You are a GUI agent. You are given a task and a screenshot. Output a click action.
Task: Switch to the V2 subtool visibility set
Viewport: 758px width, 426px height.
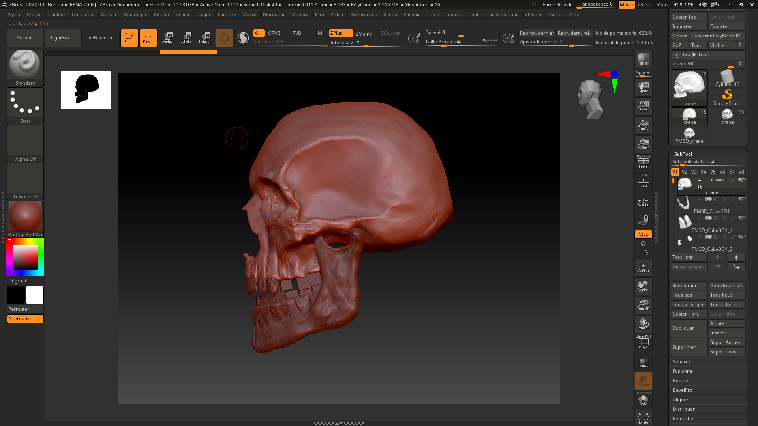(x=685, y=172)
